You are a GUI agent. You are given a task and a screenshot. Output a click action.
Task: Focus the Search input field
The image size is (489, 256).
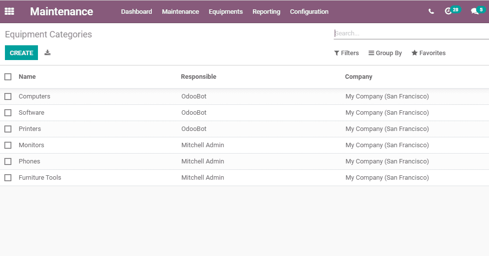tap(411, 33)
